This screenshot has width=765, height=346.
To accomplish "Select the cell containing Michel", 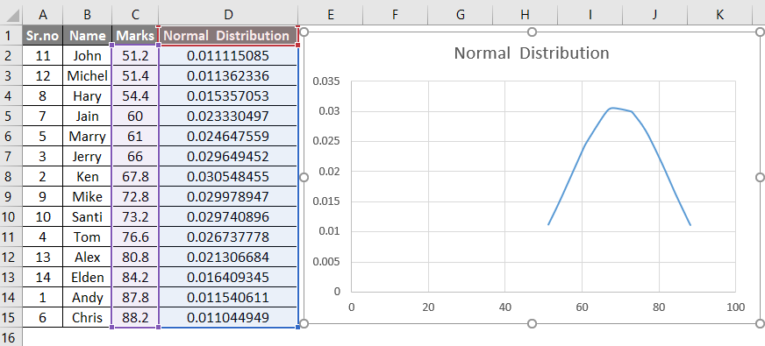I will [88, 76].
